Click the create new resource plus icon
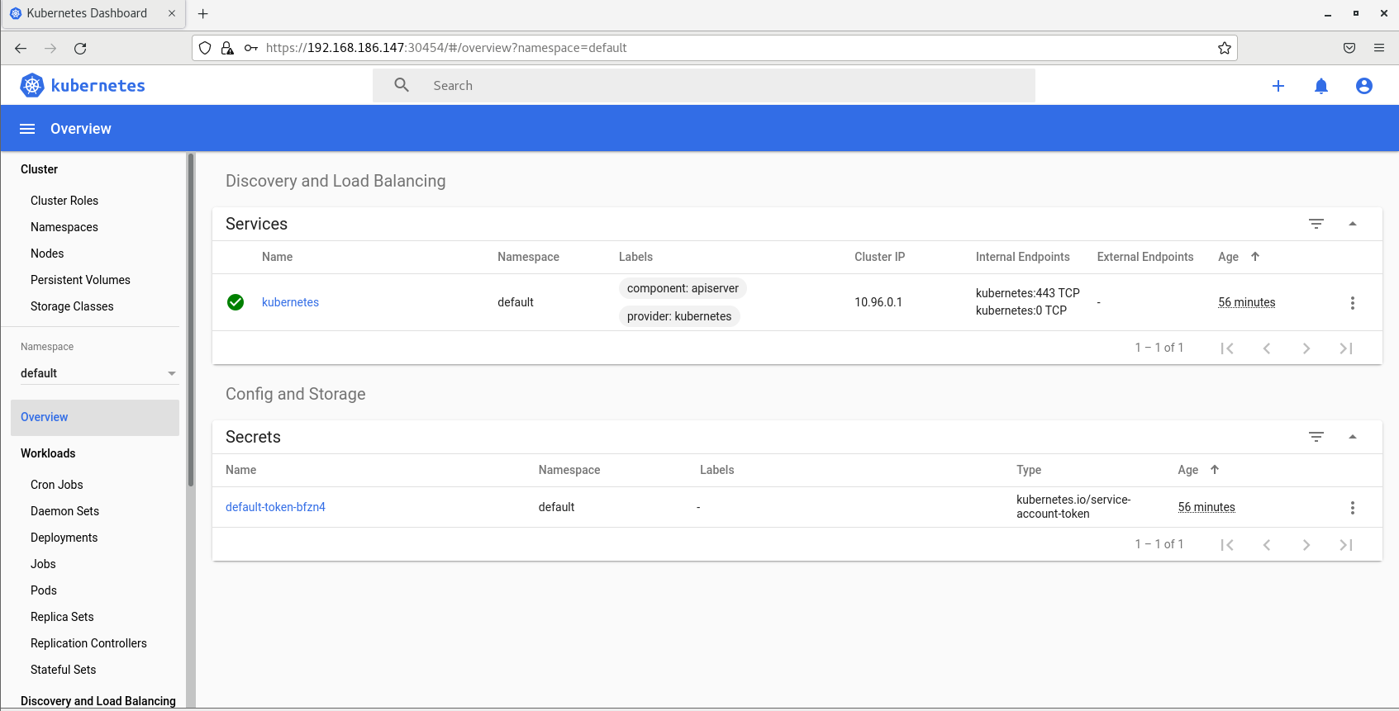Image resolution: width=1399 pixels, height=711 pixels. 1278,86
